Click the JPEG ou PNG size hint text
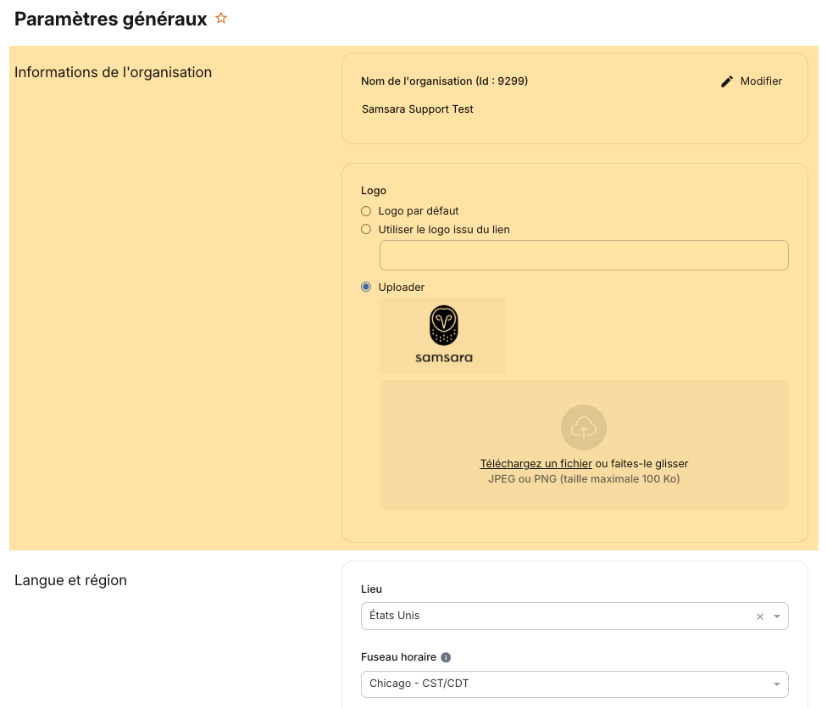The image size is (827, 709). (584, 479)
